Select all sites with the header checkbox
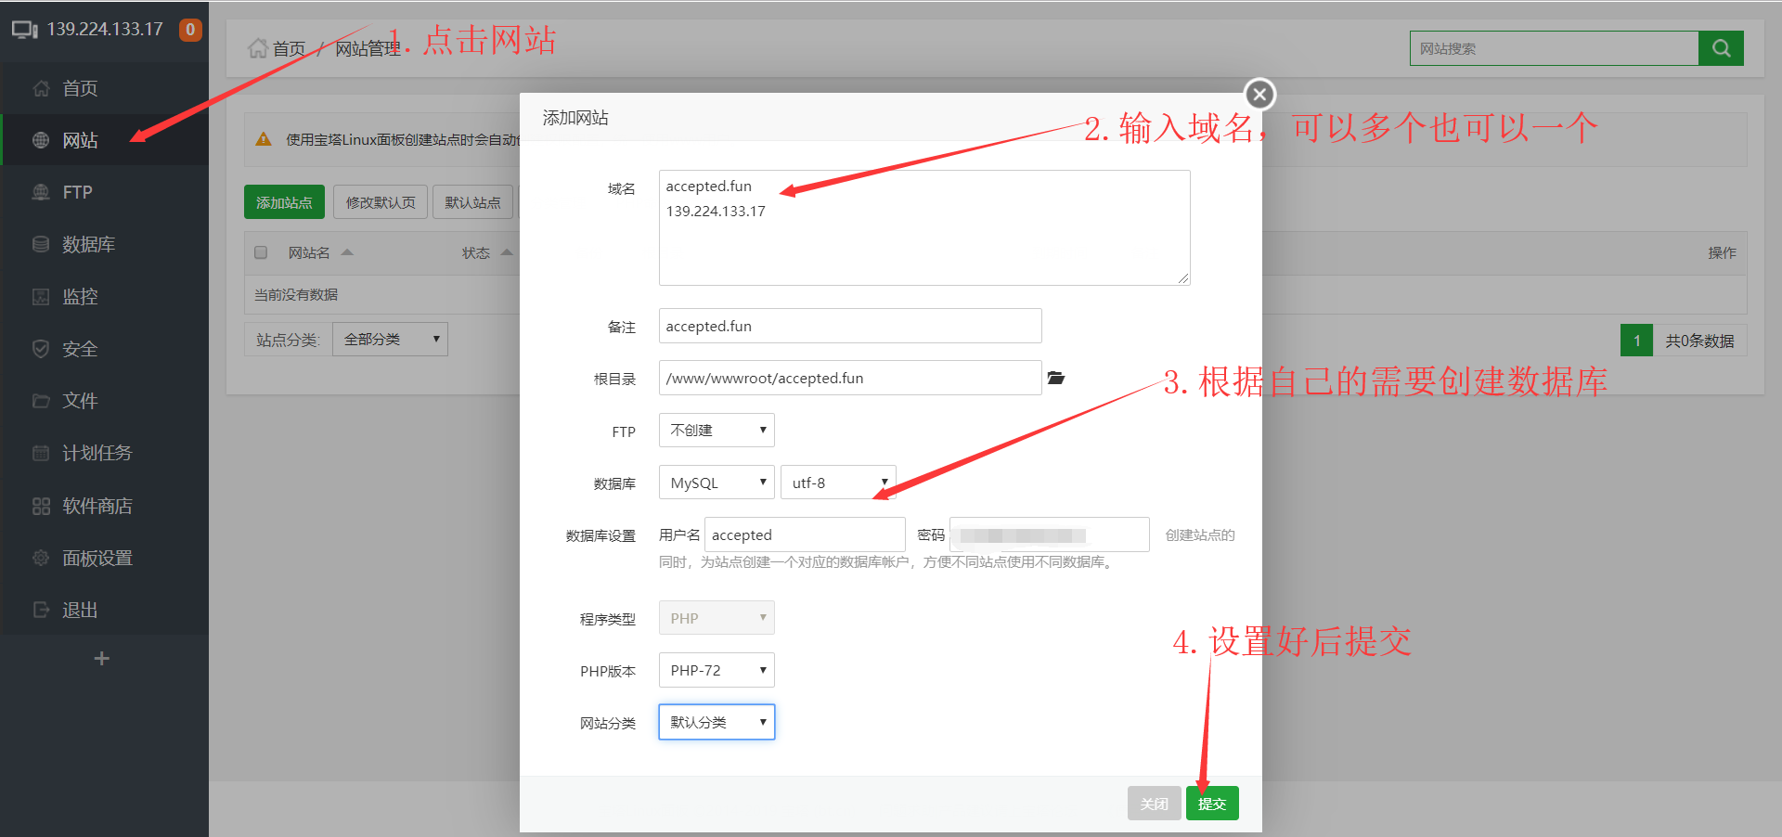Viewport: 1782px width, 837px height. point(261,251)
